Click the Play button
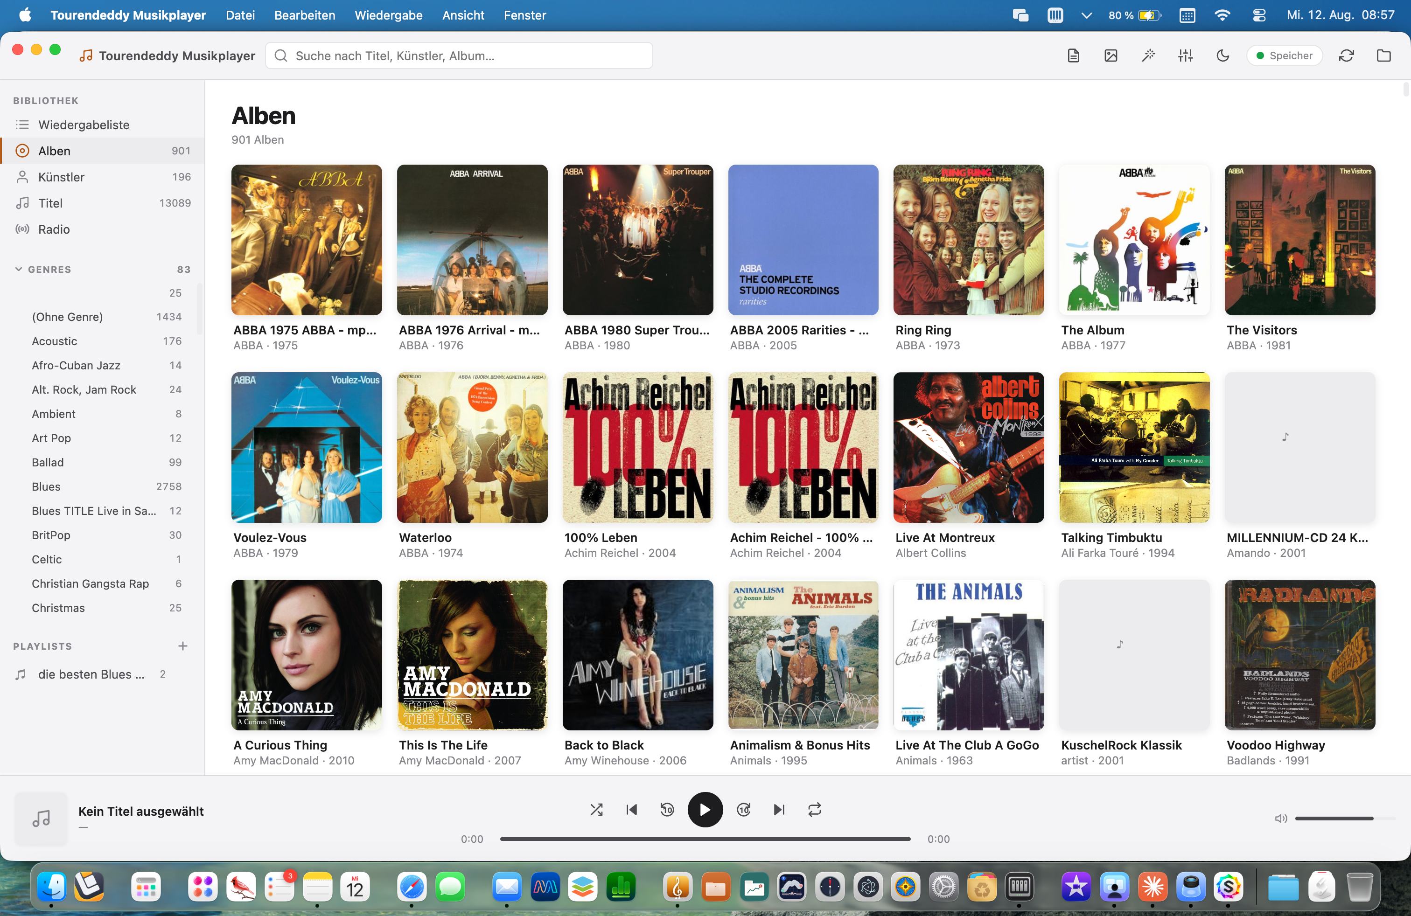 tap(705, 810)
